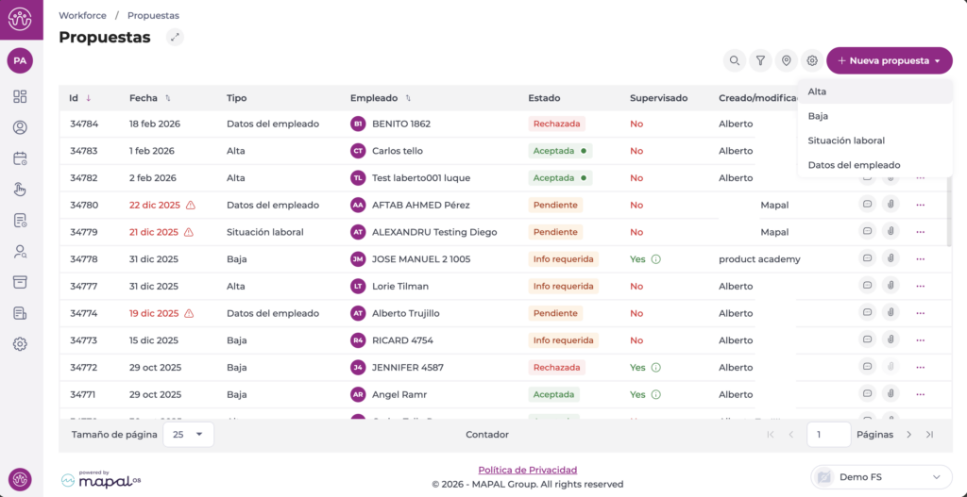Open table settings gear icon
Viewport: 967px width, 497px height.
pos(811,60)
